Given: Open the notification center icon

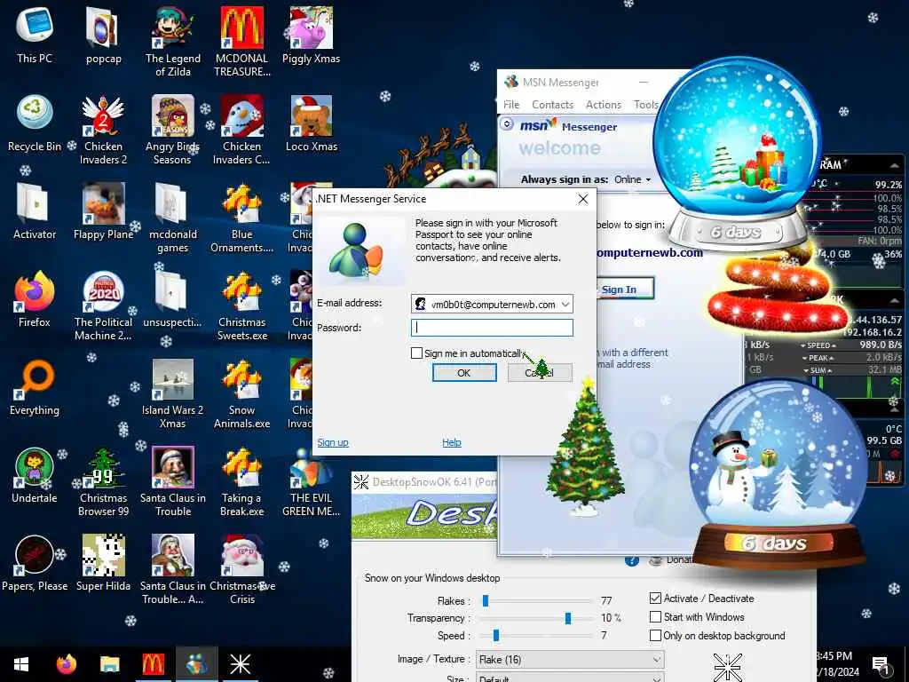Looking at the screenshot, I should (880, 665).
